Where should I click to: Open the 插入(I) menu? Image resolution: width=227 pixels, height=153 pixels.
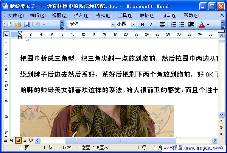click(x=82, y=16)
